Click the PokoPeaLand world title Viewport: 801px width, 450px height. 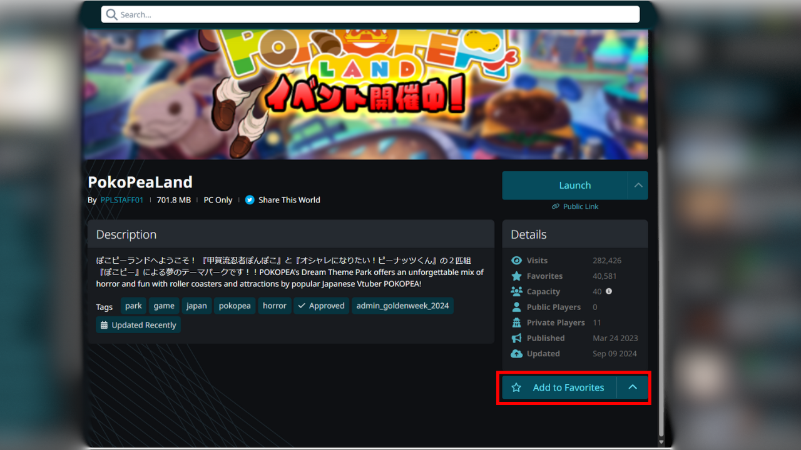click(140, 182)
